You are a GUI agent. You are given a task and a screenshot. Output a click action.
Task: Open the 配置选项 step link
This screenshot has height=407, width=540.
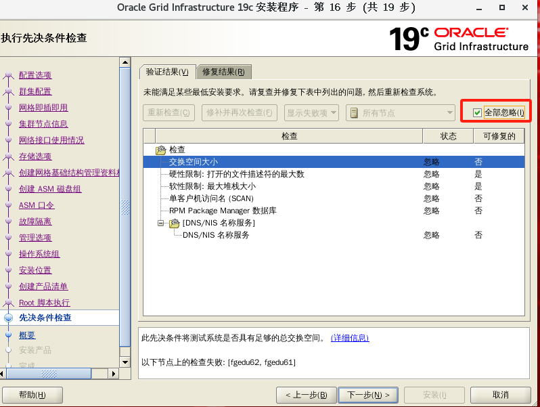35,75
